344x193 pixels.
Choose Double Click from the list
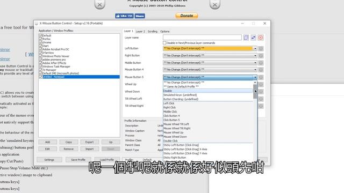(208, 140)
